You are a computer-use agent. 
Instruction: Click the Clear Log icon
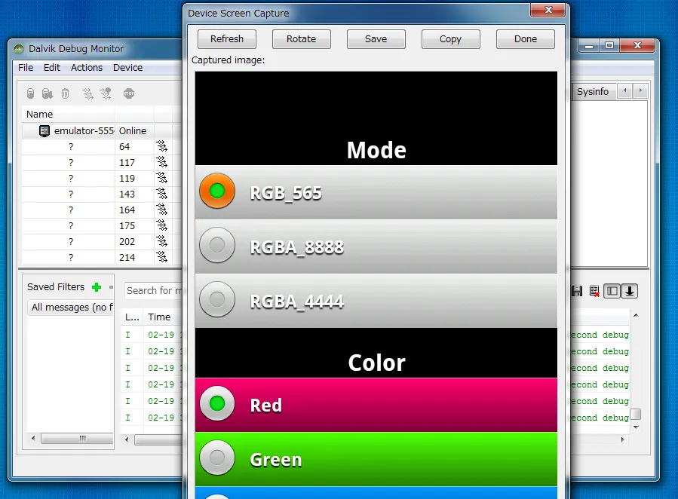pyautogui.click(x=594, y=291)
